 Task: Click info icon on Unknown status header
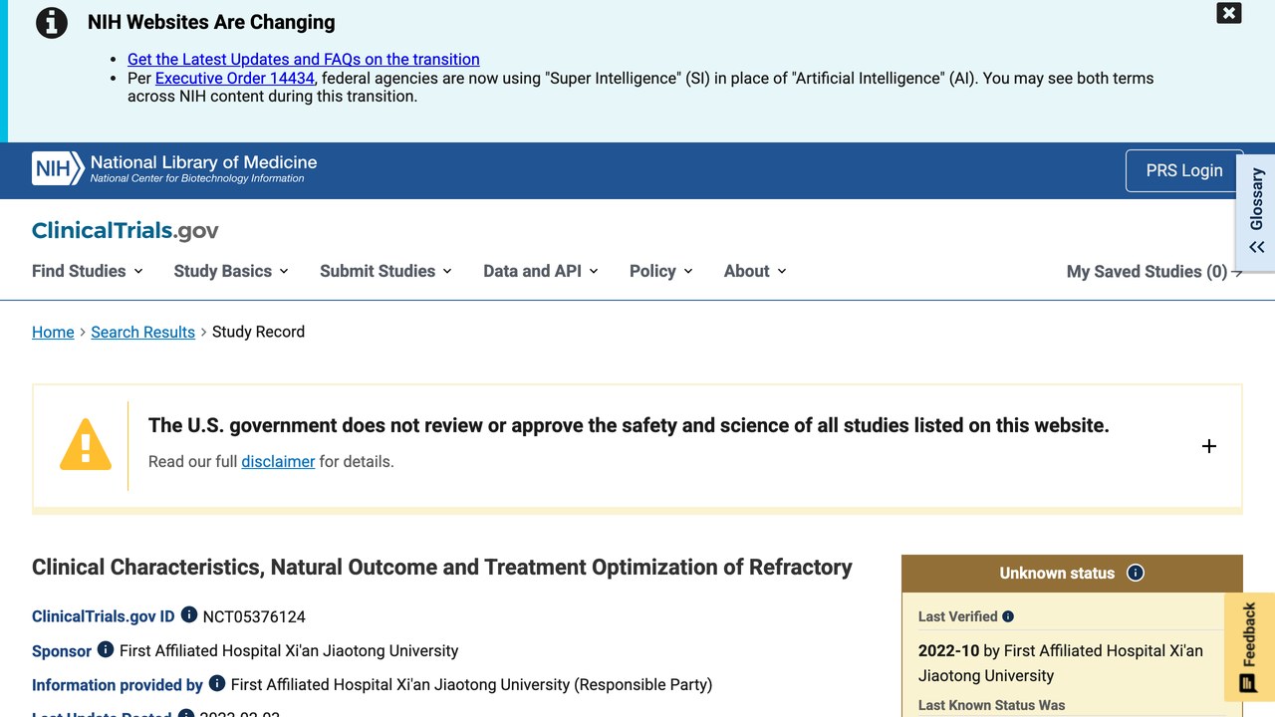point(1136,573)
